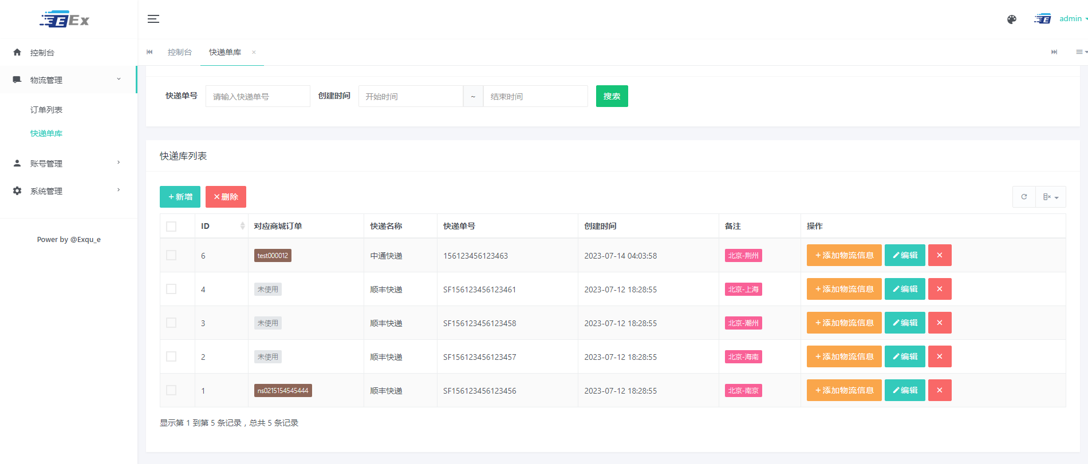Viewport: 1088px width, 464px height.
Task: Delete the 北京-南京 row via red X
Action: tap(939, 390)
